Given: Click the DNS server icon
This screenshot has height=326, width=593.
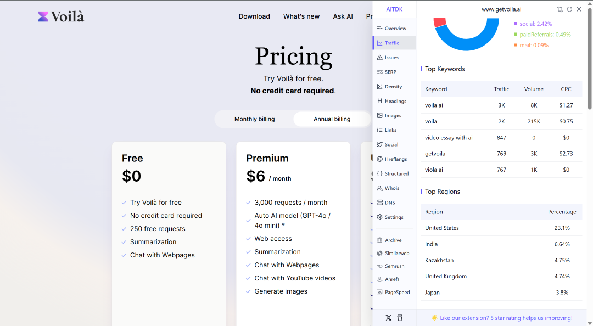Looking at the screenshot, I should coord(380,203).
